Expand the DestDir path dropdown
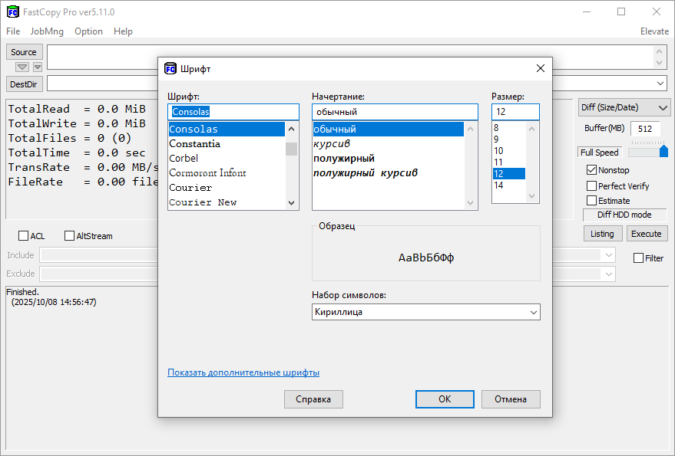 [x=660, y=83]
